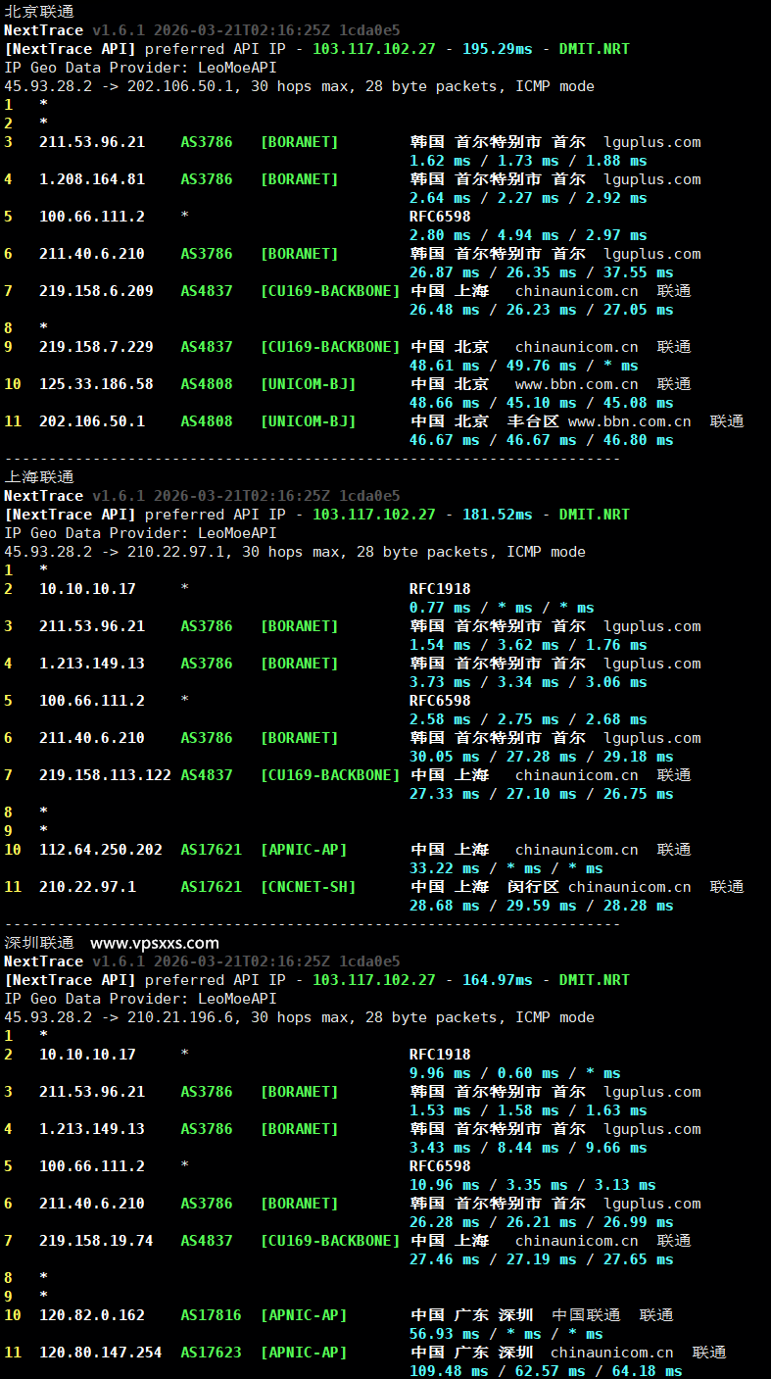771x1379 pixels.
Task: Click the 闵行区 district label
Action: [533, 887]
